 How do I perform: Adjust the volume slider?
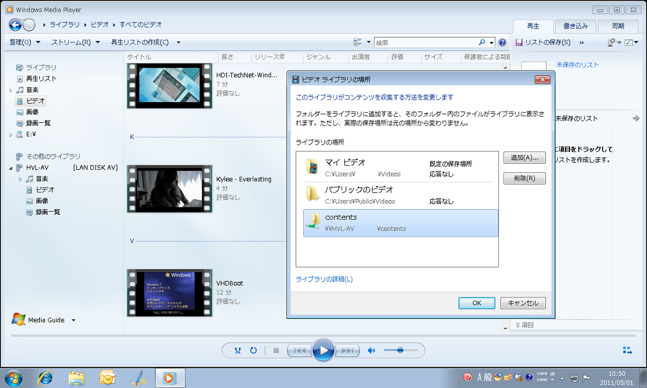pyautogui.click(x=400, y=350)
